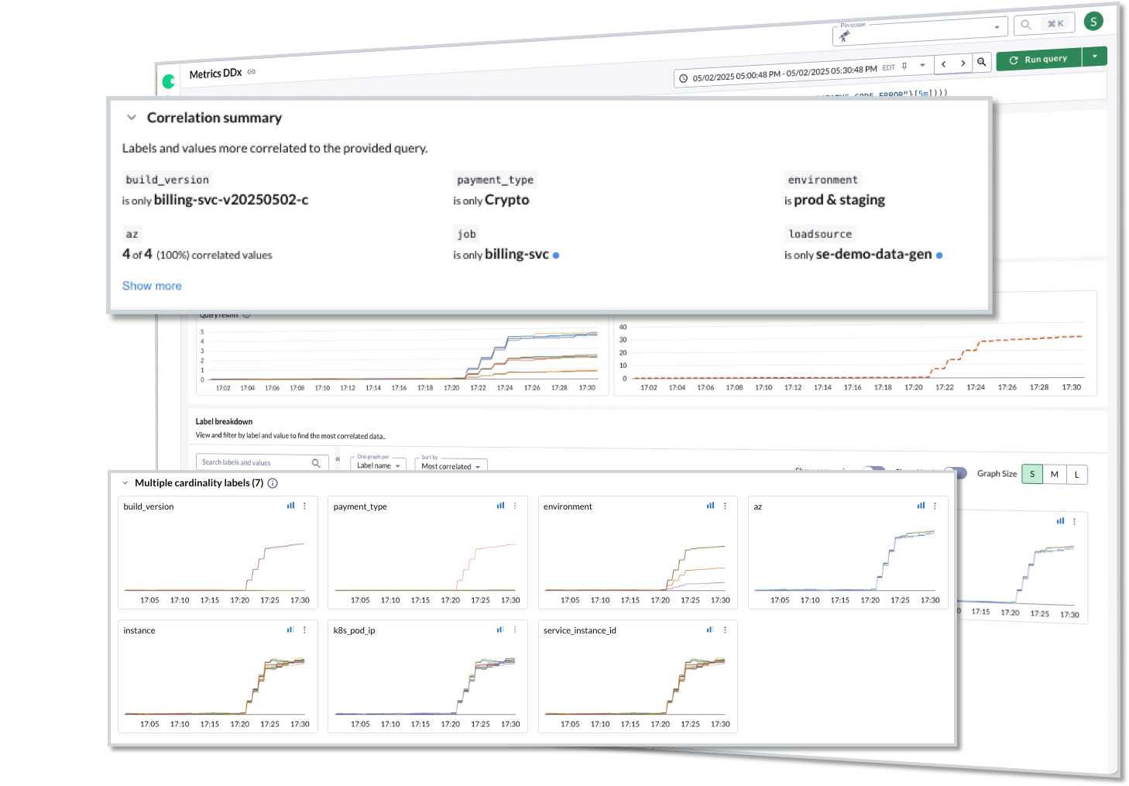
Task: Open more options on instance card
Action: coord(305,630)
